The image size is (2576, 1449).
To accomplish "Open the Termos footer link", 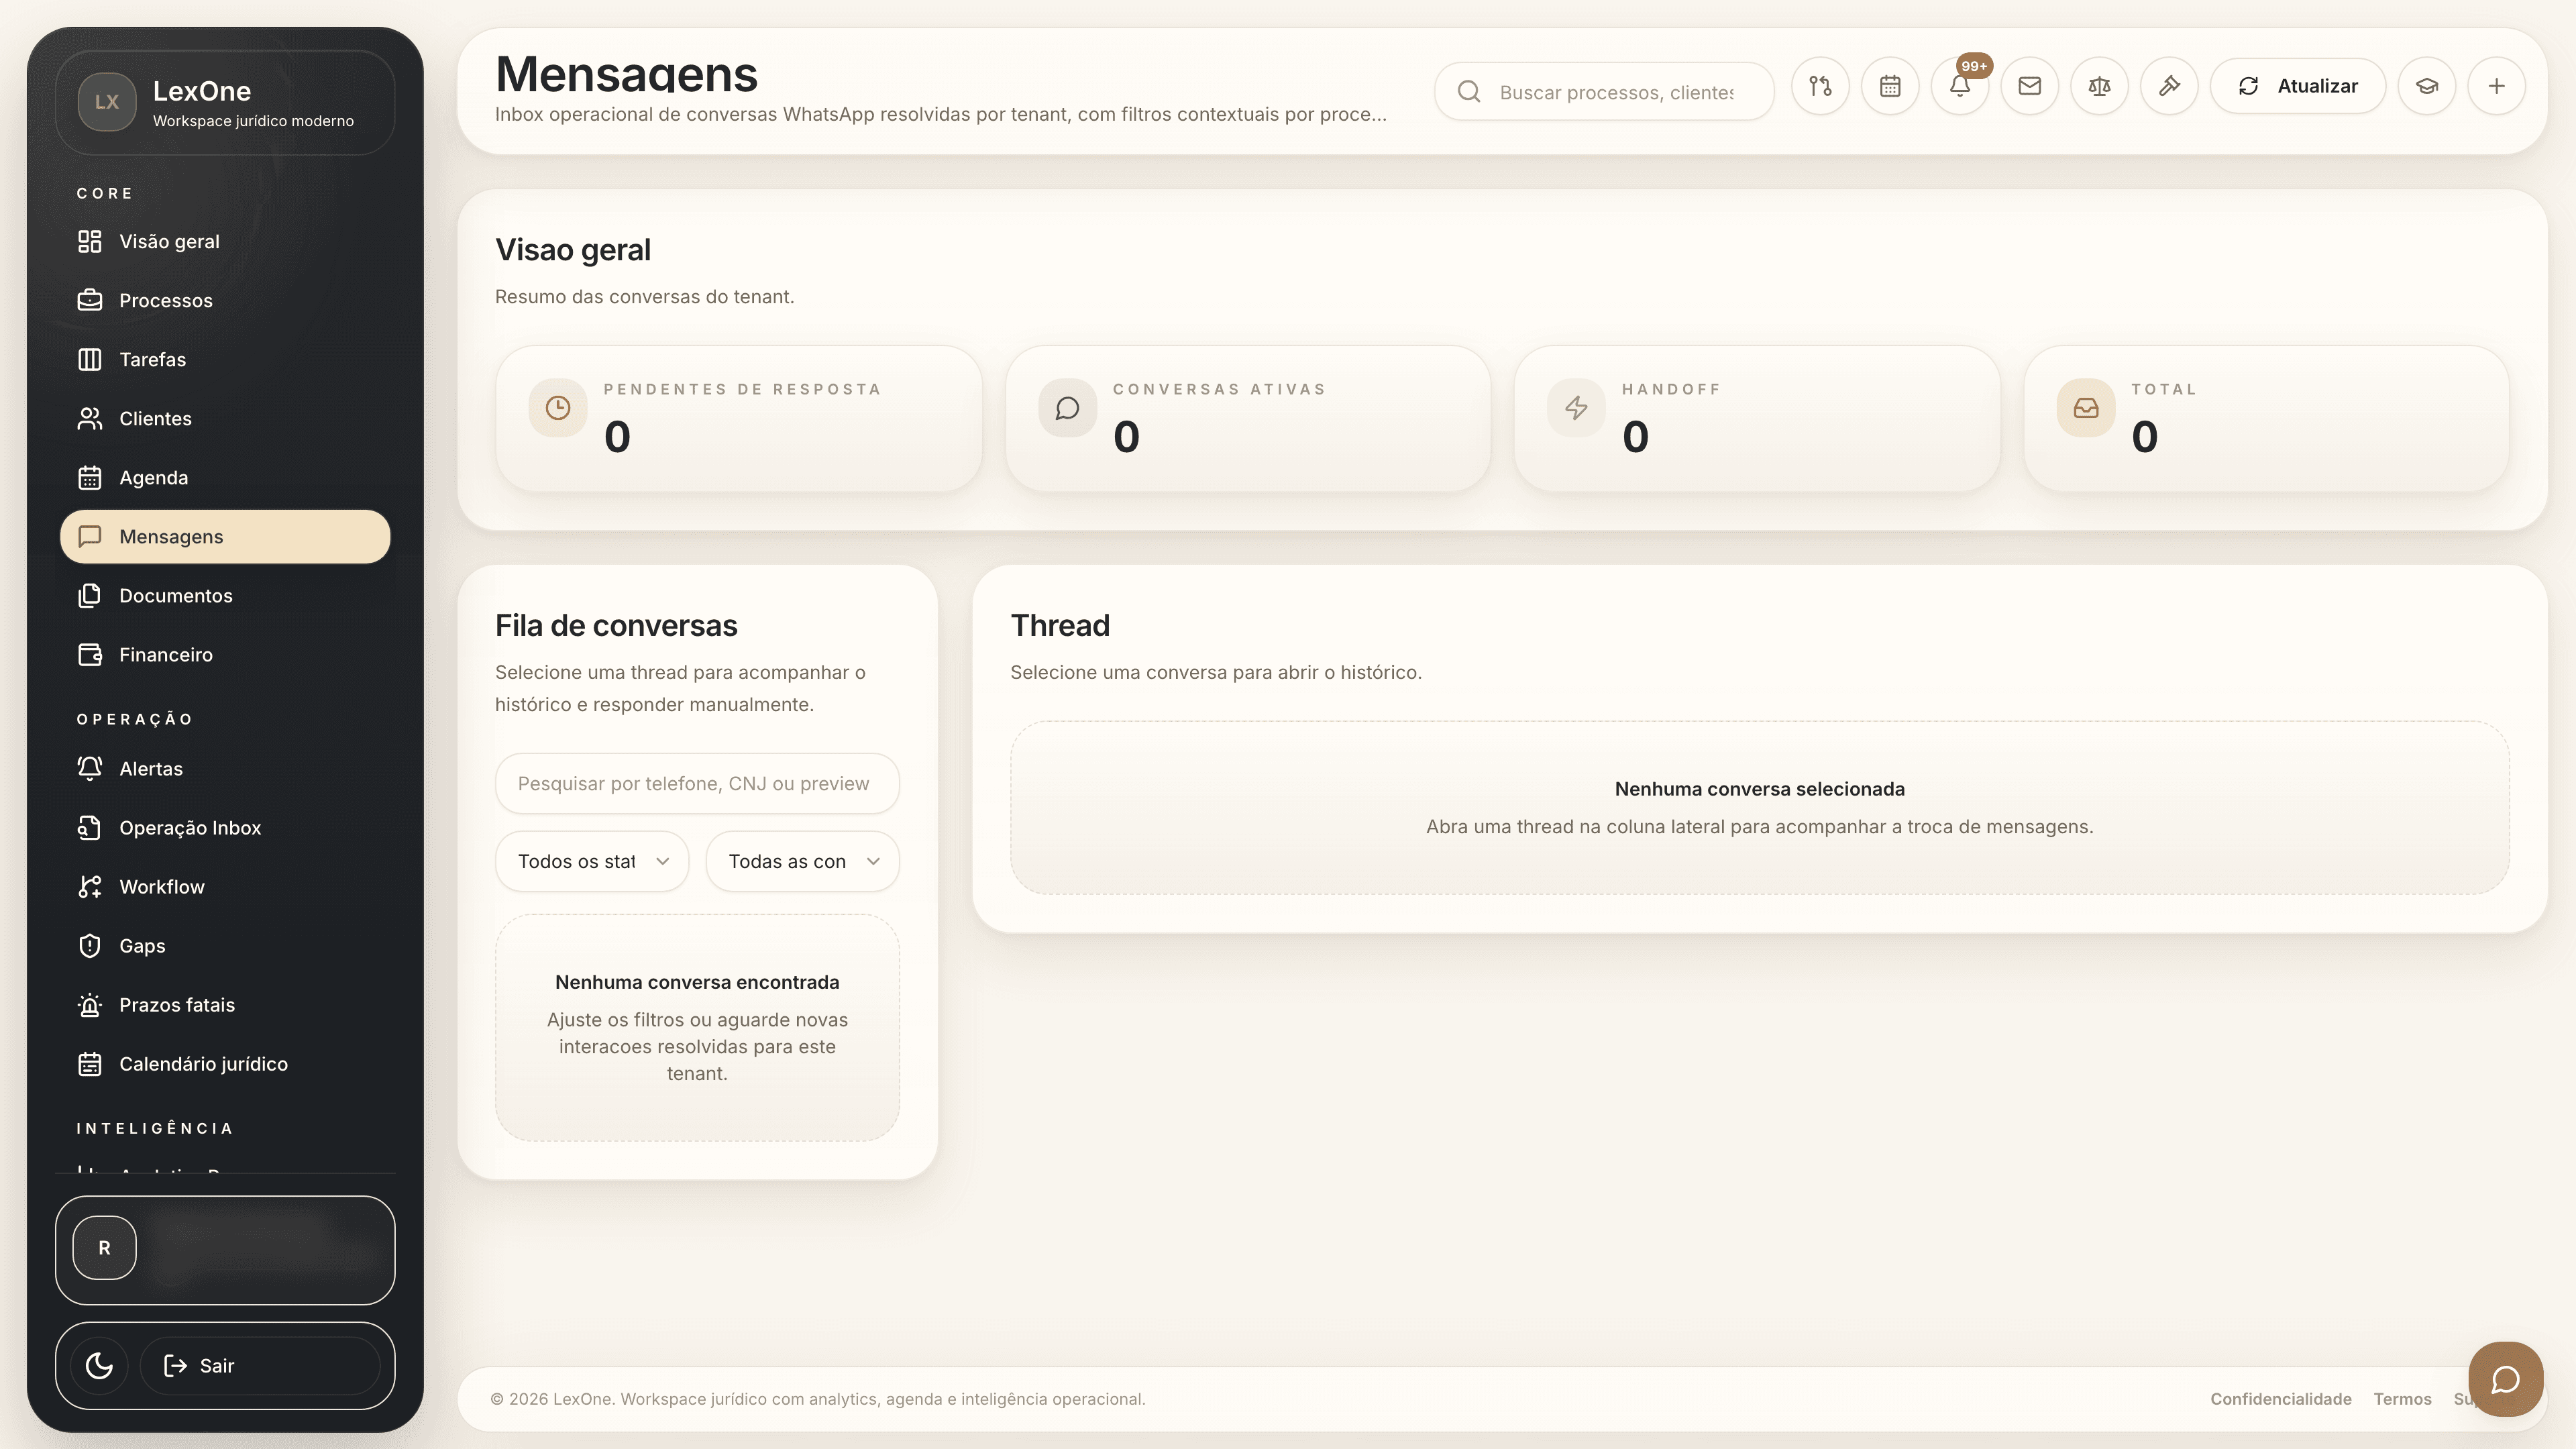I will tap(2402, 1398).
